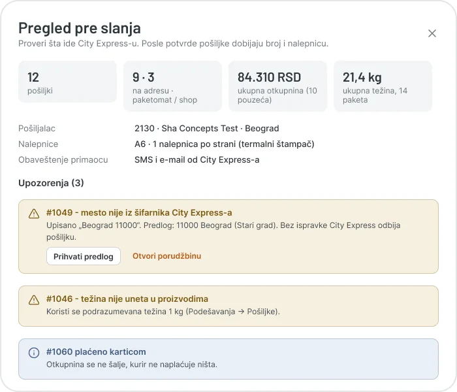Screen dimensions: 457x392
Task: Select the 9 · 3 delivery type card
Action: pos(172,86)
